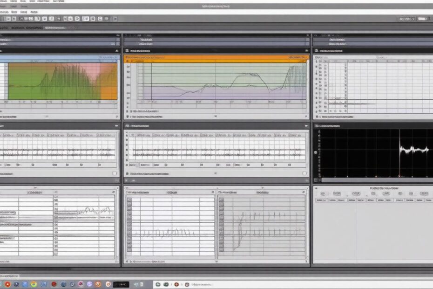Adjust the slider at the right end of the toolbar

pyautogui.click(x=422, y=19)
